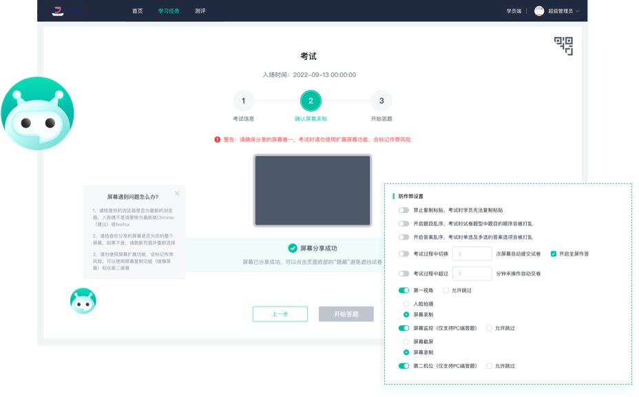Viewport: 639px width, 397px height.
Task: Click the screen switch count input field
Action: (x=472, y=254)
